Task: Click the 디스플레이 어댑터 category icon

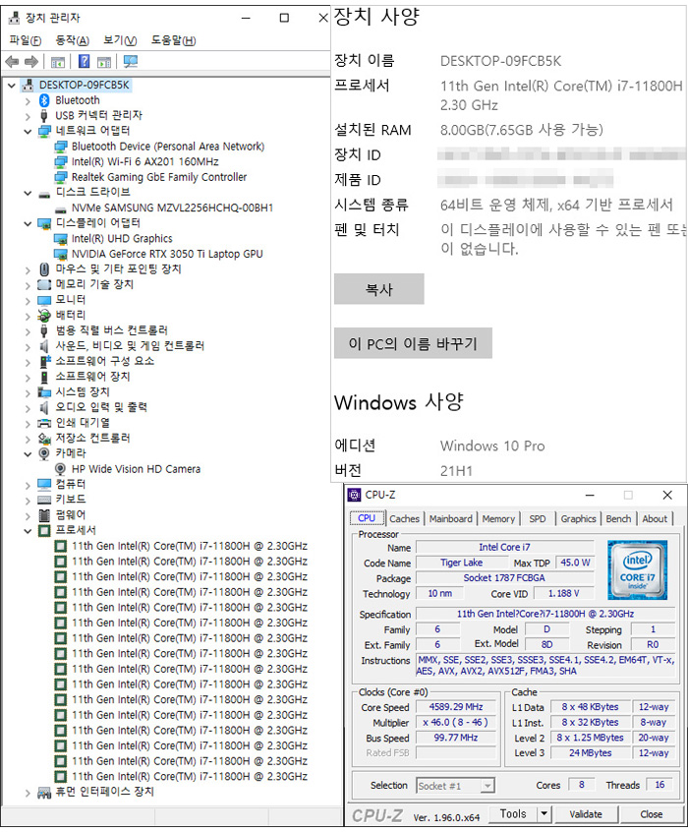Action: coord(44,223)
